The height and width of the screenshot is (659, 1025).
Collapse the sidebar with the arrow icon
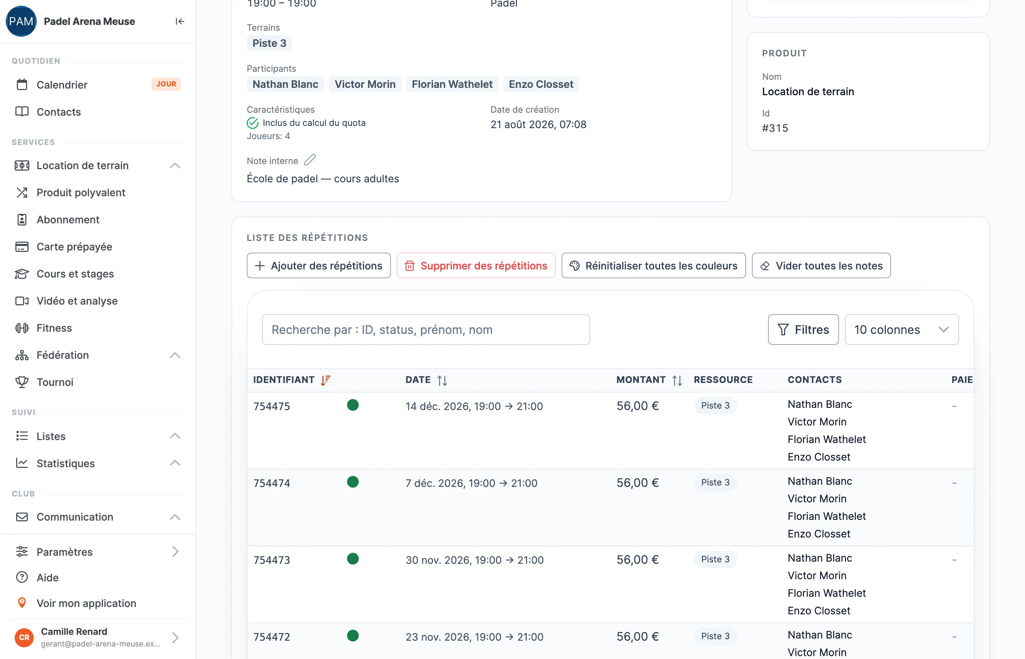[180, 21]
